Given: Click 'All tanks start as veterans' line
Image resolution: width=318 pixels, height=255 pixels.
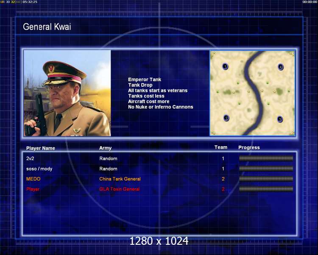Looking at the screenshot, I should click(158, 91).
